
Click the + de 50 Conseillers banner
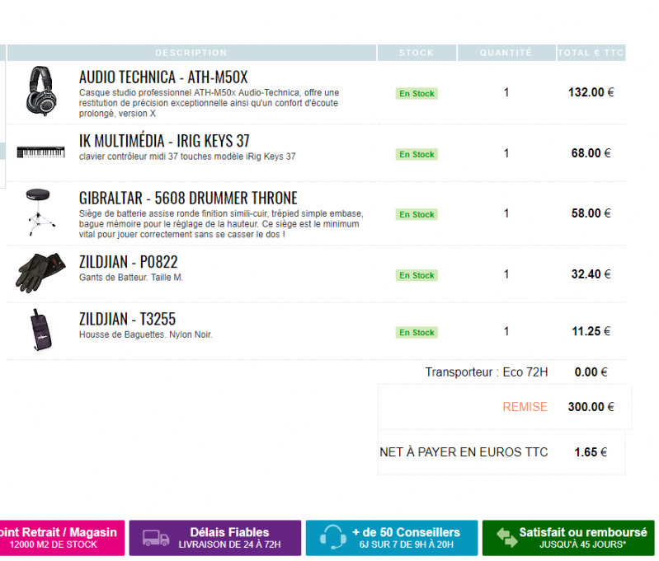click(x=392, y=538)
